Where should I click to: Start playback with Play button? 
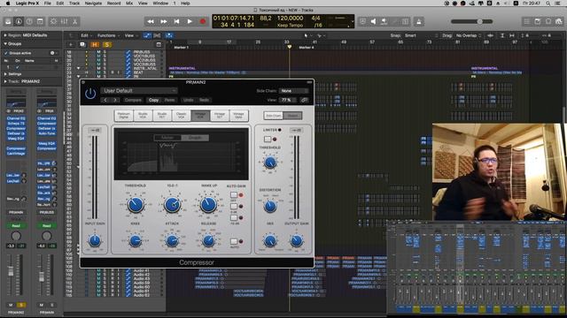tap(190, 21)
